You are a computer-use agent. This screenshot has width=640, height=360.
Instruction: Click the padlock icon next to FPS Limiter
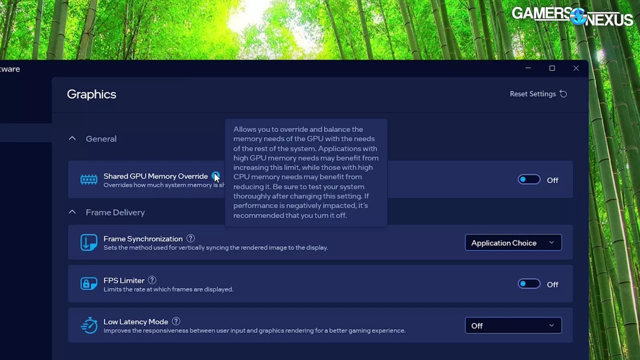[89, 283]
